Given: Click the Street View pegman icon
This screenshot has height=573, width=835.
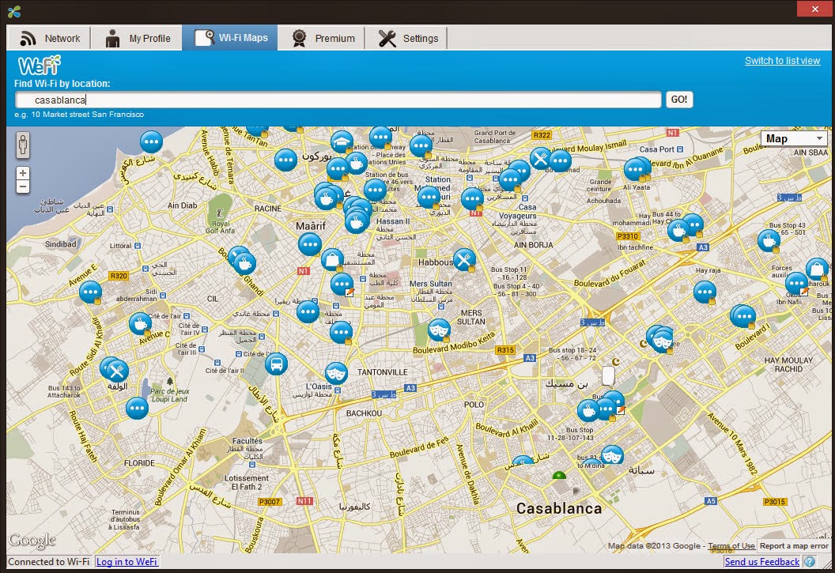Looking at the screenshot, I should (x=23, y=145).
